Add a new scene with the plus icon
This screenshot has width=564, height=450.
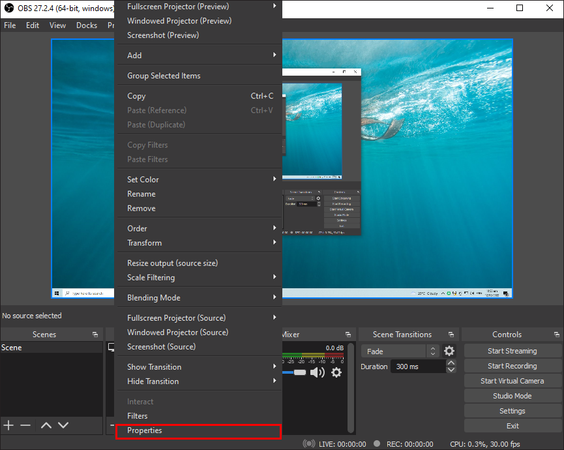click(x=8, y=425)
